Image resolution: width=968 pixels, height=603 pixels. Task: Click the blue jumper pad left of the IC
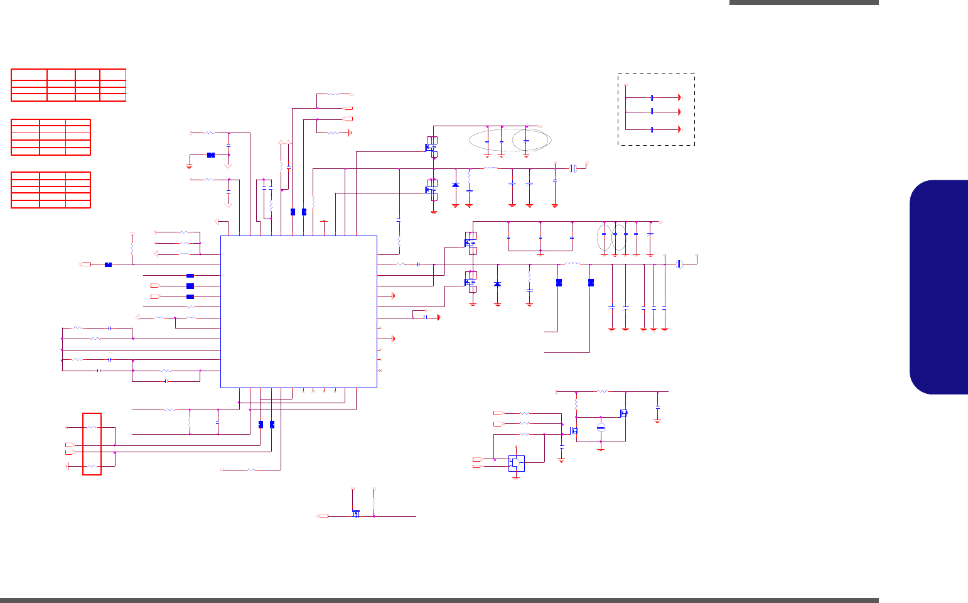tap(108, 264)
